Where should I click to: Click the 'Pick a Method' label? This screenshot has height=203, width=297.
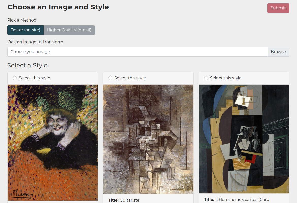22,20
